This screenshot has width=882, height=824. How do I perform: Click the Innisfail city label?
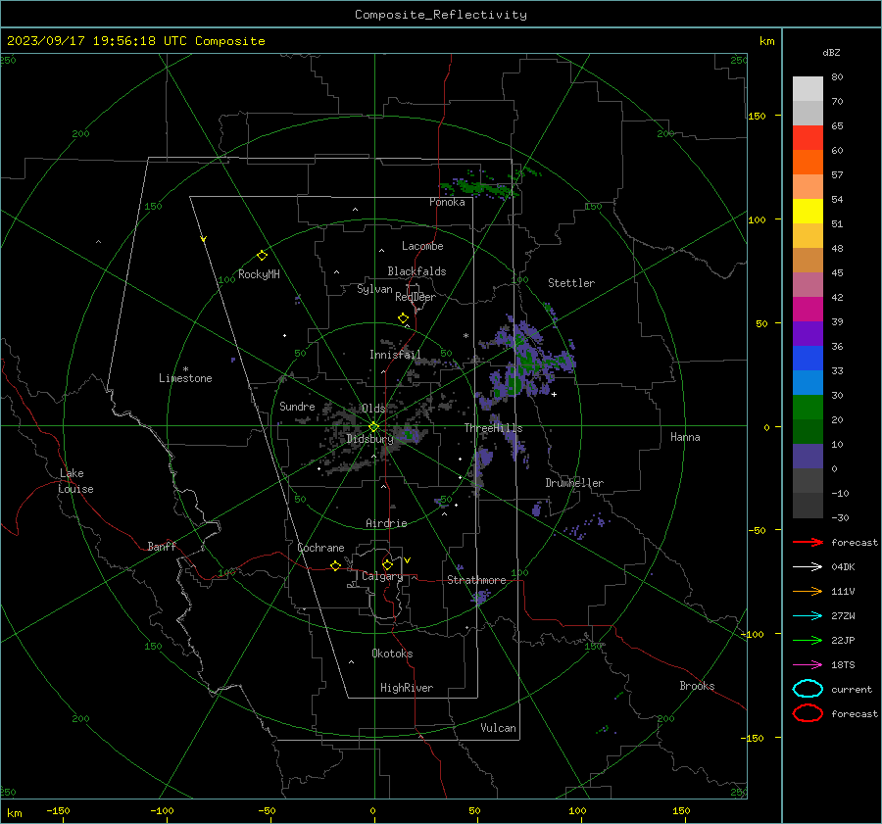click(x=395, y=355)
